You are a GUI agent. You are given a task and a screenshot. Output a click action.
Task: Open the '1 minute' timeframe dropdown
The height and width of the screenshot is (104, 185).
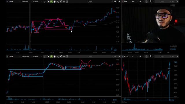(x=25, y=2)
